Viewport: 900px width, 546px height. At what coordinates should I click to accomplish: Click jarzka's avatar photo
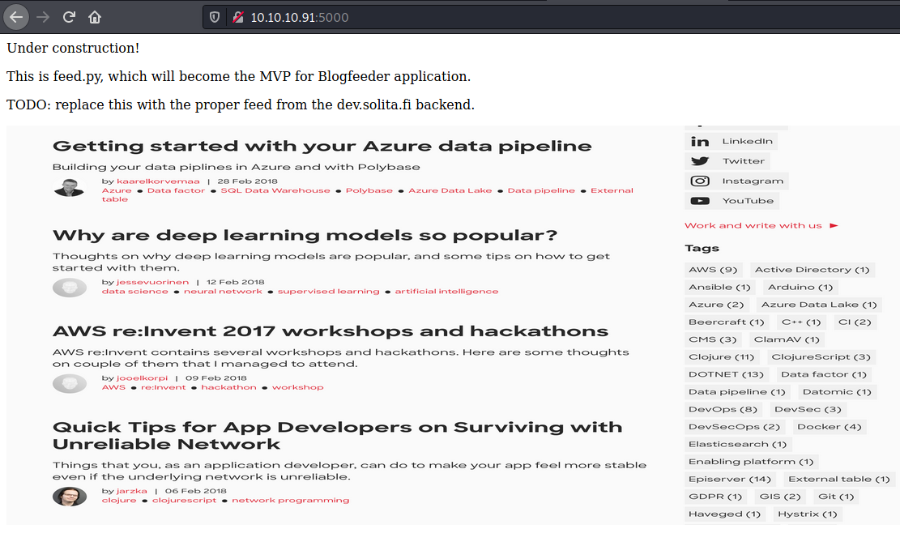pos(70,496)
